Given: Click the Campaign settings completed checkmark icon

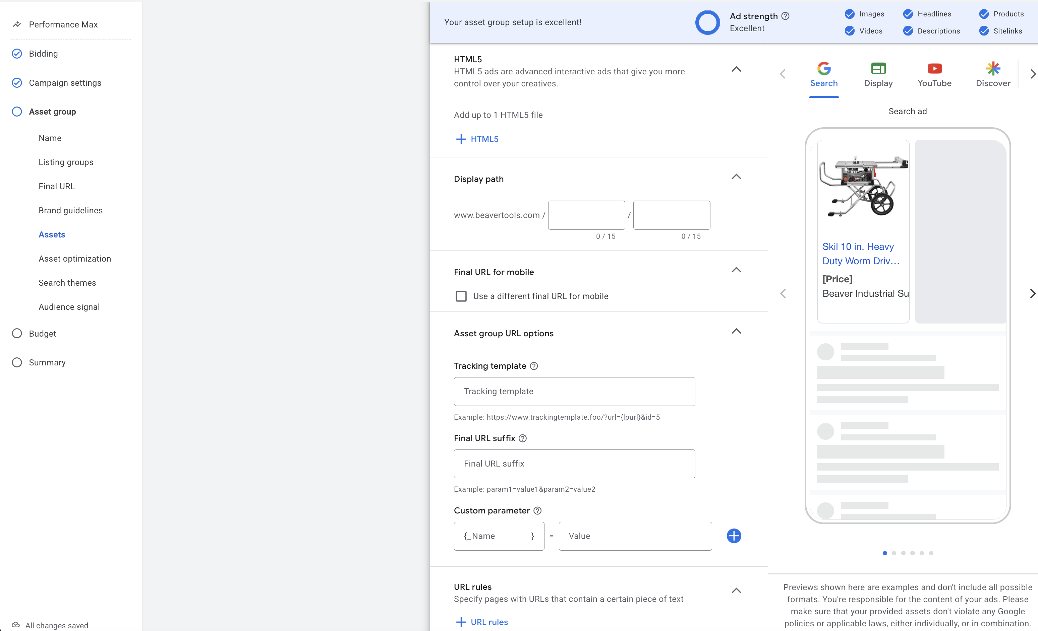Looking at the screenshot, I should coord(17,82).
